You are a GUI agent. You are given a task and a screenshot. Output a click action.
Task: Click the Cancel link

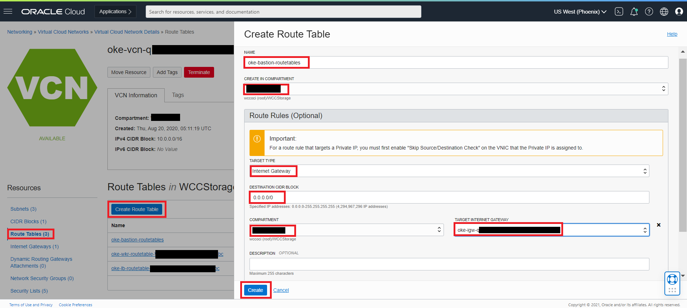click(x=281, y=290)
